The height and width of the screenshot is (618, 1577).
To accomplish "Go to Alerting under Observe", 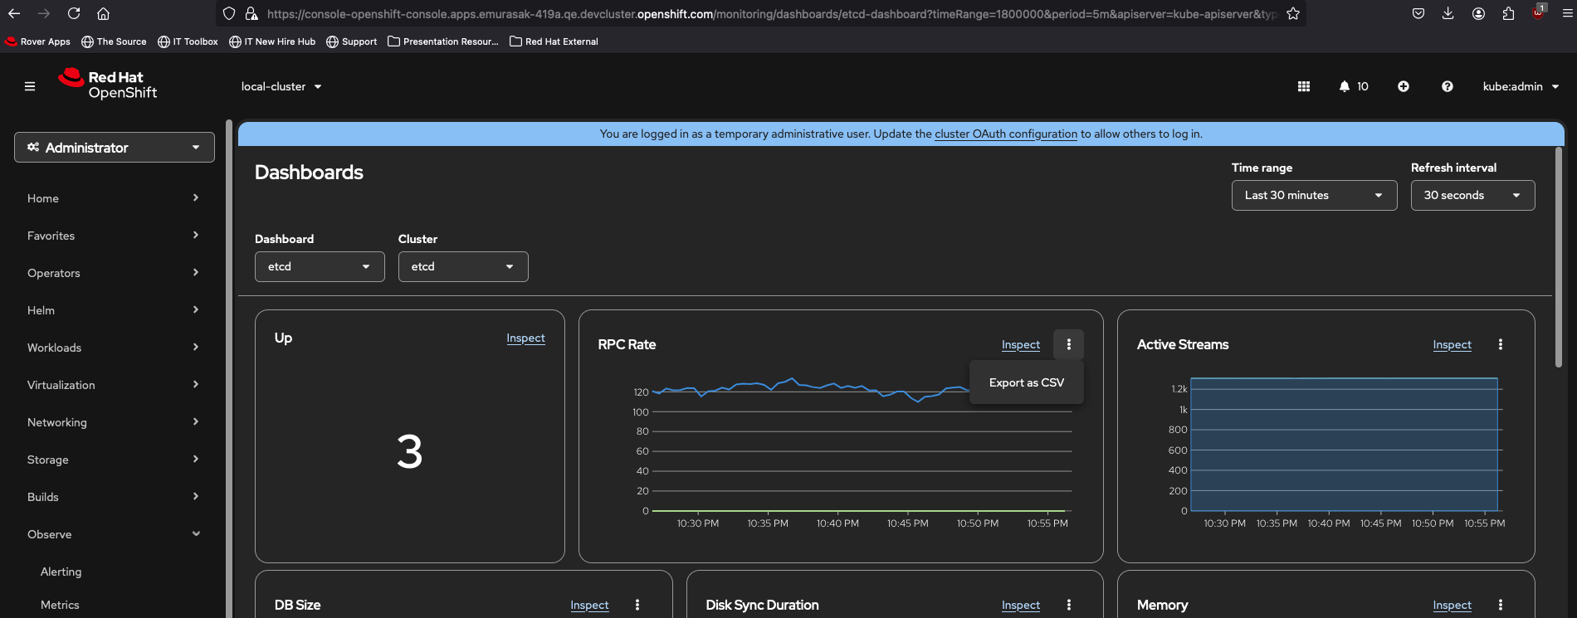I will tap(61, 572).
